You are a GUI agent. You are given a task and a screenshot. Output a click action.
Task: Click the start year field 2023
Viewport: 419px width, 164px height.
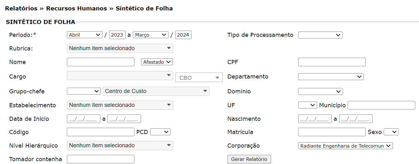[x=117, y=35]
